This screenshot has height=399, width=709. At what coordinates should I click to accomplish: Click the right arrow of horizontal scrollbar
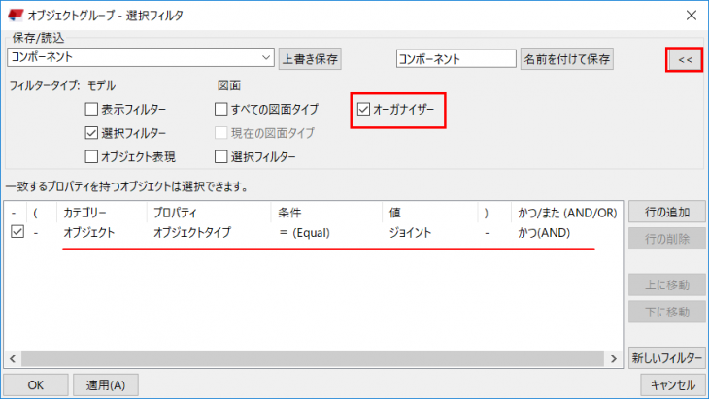pos(614,359)
